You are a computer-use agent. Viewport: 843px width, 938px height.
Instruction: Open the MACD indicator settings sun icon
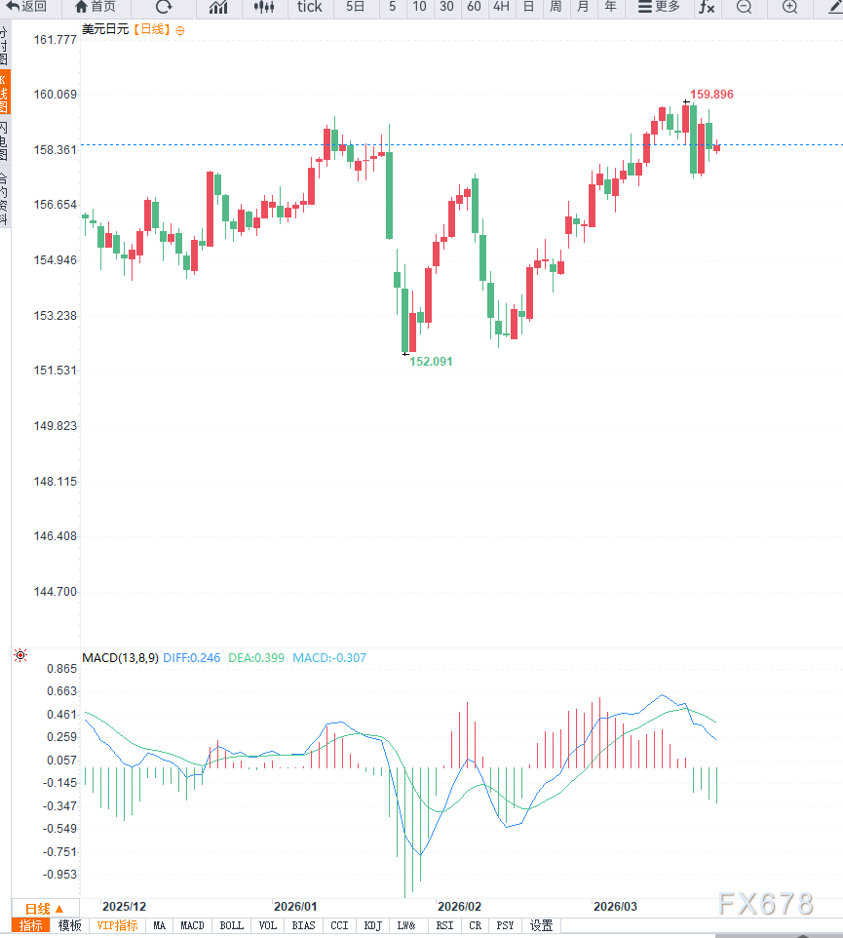point(20,656)
